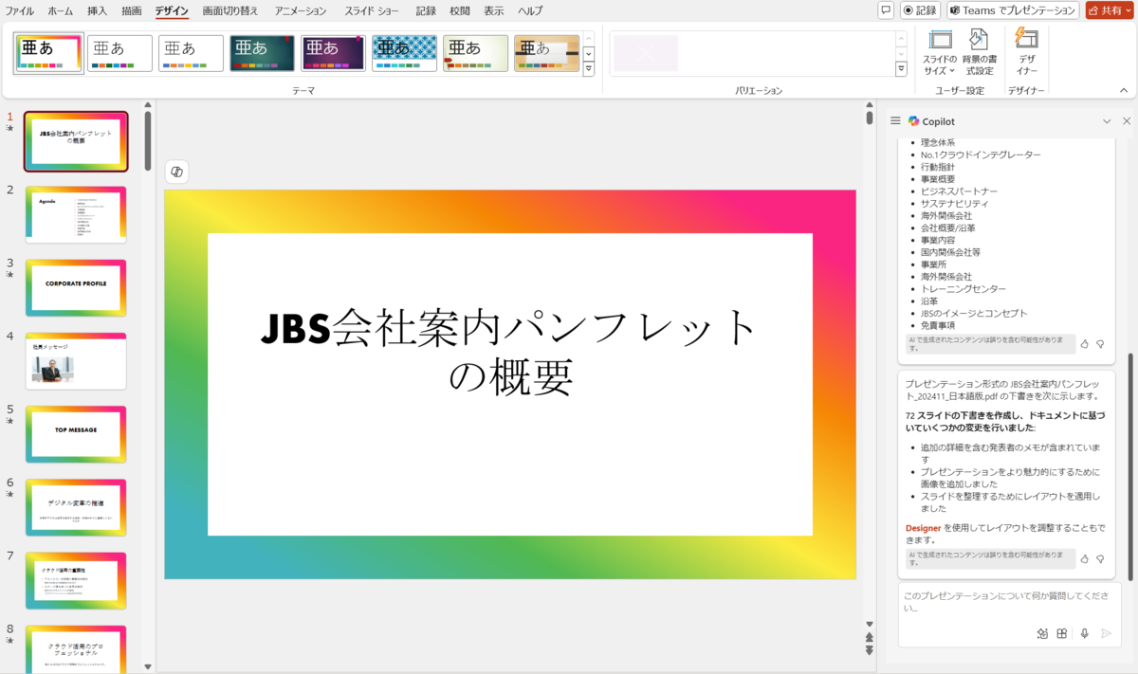Open the 表示 tab

click(x=494, y=11)
